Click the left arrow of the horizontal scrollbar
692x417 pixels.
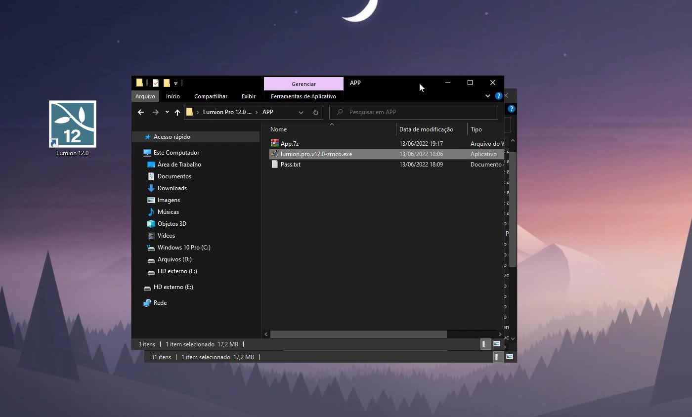(266, 334)
